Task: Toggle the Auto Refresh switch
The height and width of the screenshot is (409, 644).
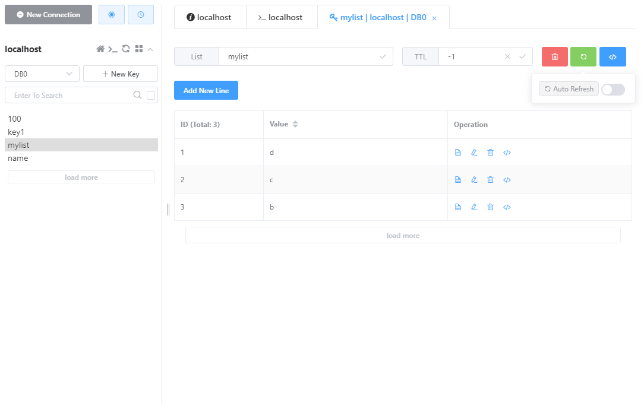Action: pos(613,90)
